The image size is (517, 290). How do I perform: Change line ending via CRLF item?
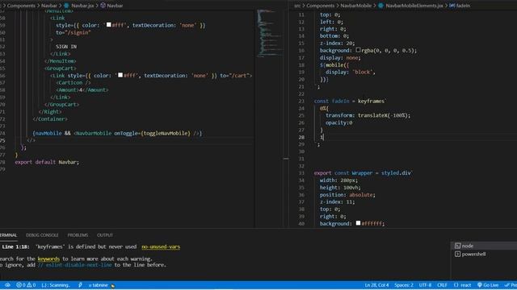(x=442, y=285)
